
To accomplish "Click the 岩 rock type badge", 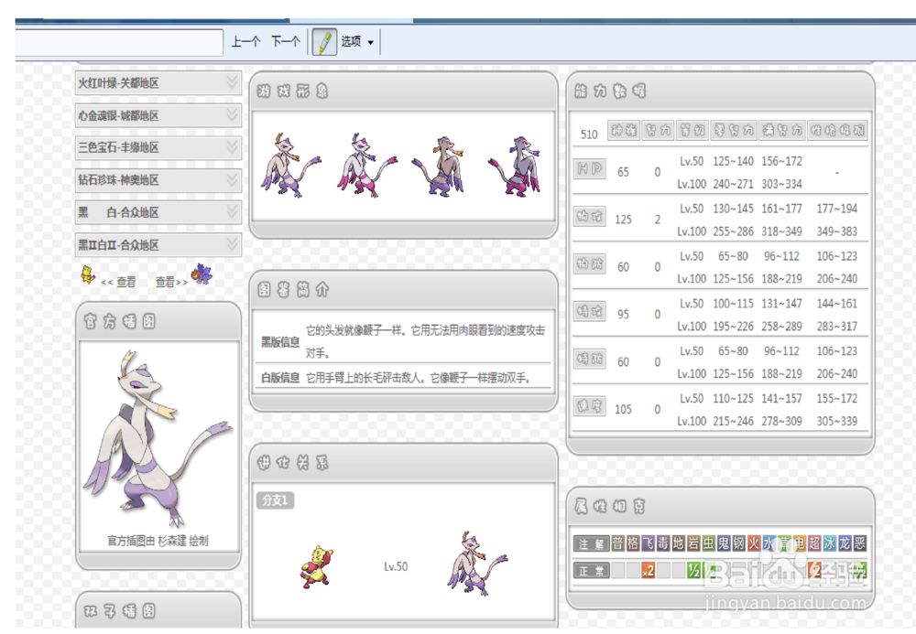I will (693, 543).
